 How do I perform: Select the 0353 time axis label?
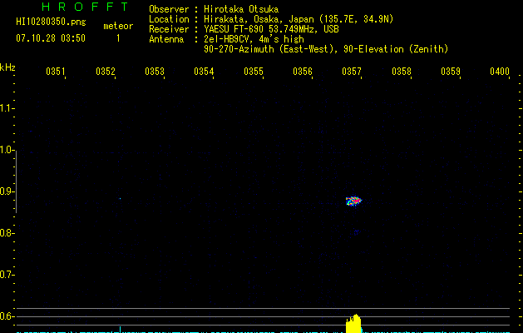click(x=155, y=71)
